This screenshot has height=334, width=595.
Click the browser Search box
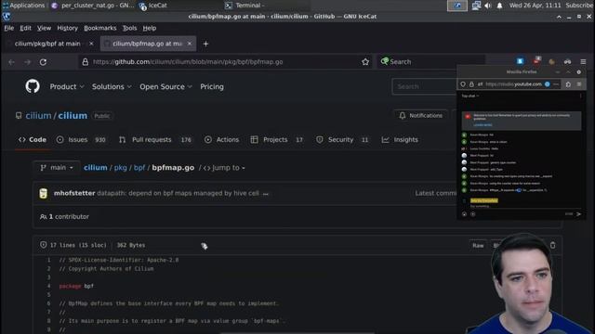pos(430,62)
